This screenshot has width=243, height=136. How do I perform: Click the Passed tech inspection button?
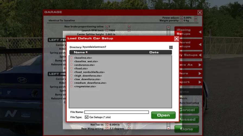tap(189, 120)
